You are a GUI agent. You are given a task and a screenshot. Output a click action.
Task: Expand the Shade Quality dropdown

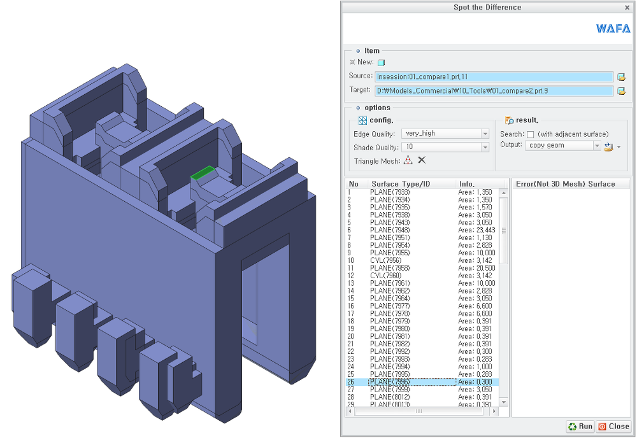coord(485,147)
